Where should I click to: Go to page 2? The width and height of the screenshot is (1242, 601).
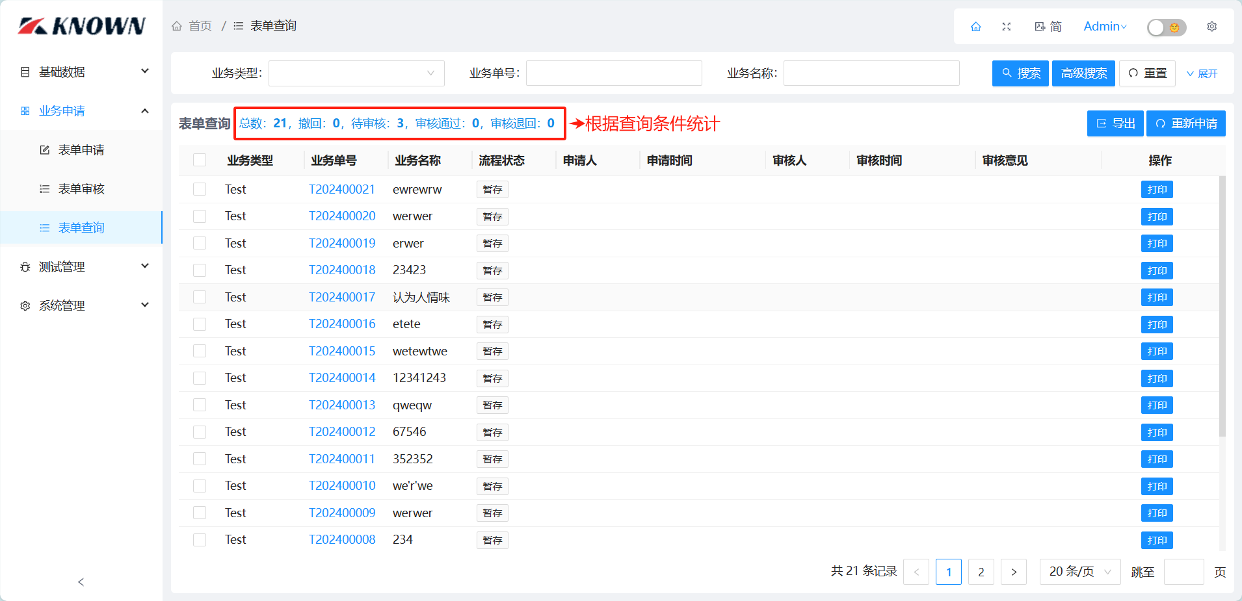pos(981,572)
